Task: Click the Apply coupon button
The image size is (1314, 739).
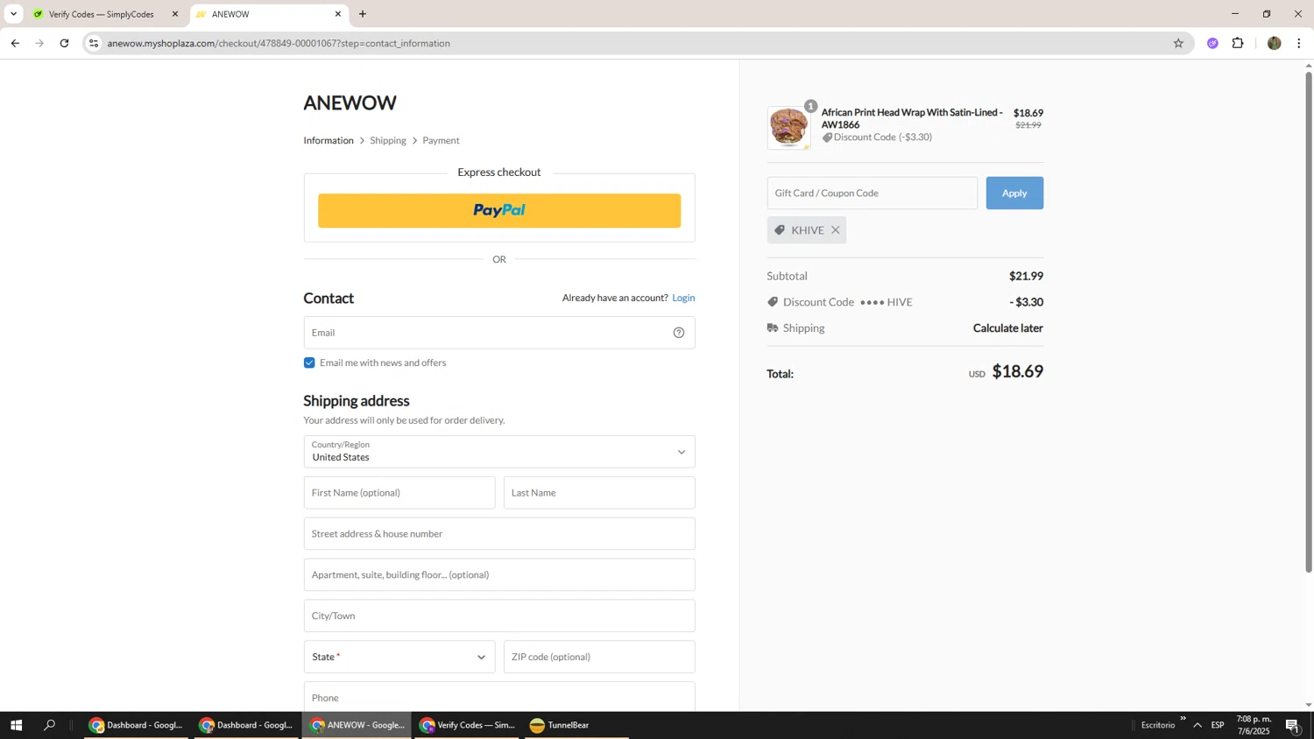Action: 1014,193
